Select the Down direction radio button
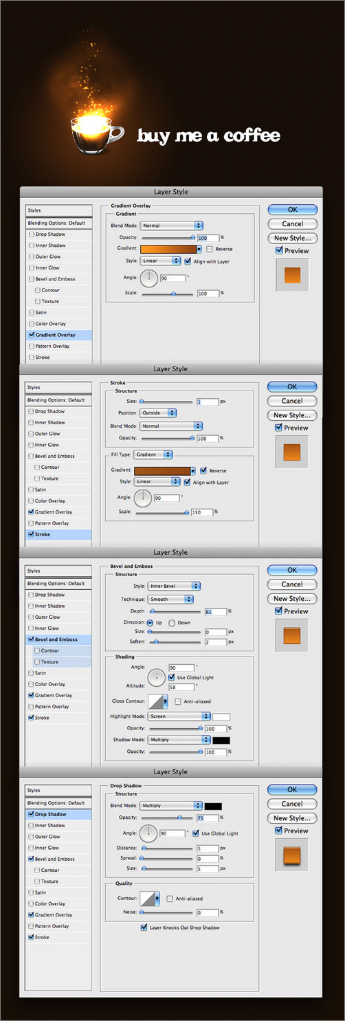The height and width of the screenshot is (1021, 345). tap(172, 622)
